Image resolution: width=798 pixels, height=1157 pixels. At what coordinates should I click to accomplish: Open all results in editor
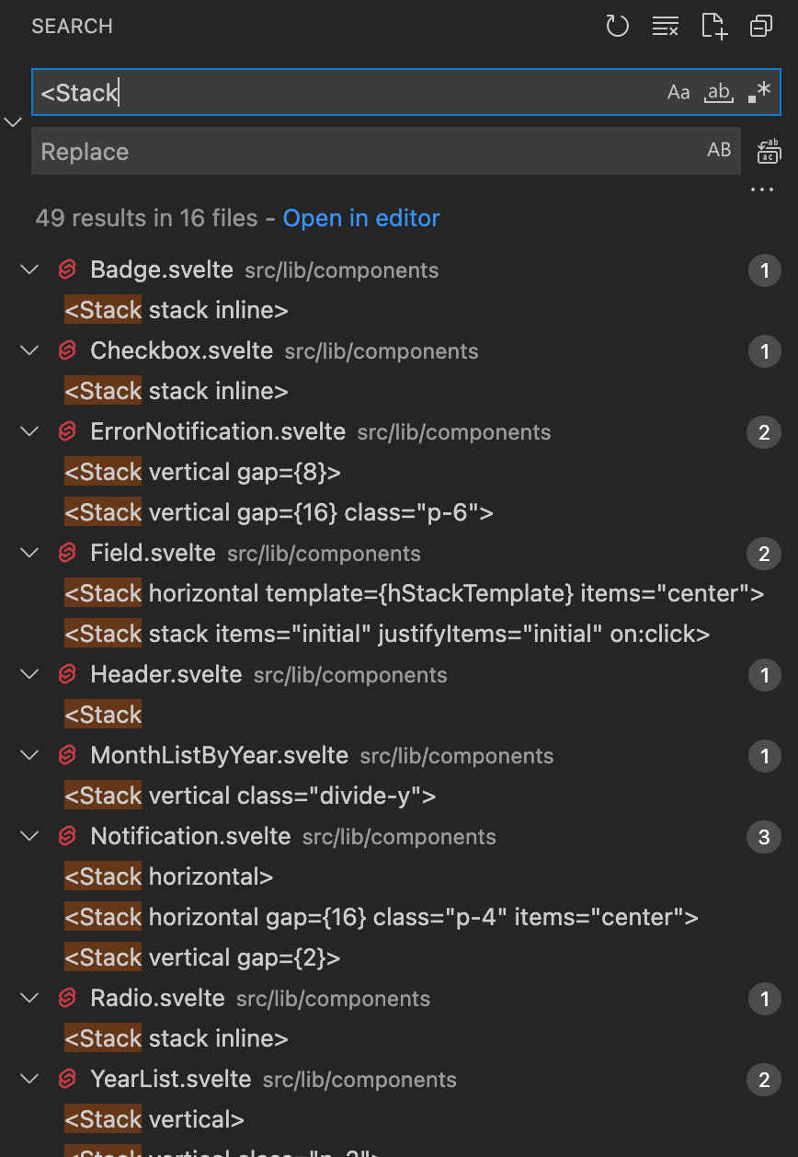[x=361, y=218]
